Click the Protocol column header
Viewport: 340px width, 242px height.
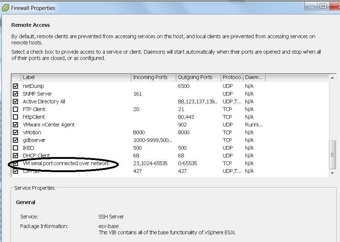tap(232, 77)
